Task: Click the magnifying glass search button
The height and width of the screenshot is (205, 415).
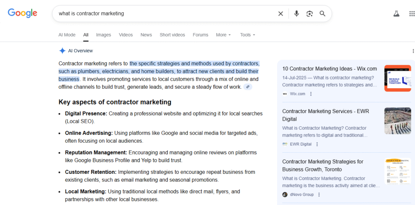Action: [322, 13]
